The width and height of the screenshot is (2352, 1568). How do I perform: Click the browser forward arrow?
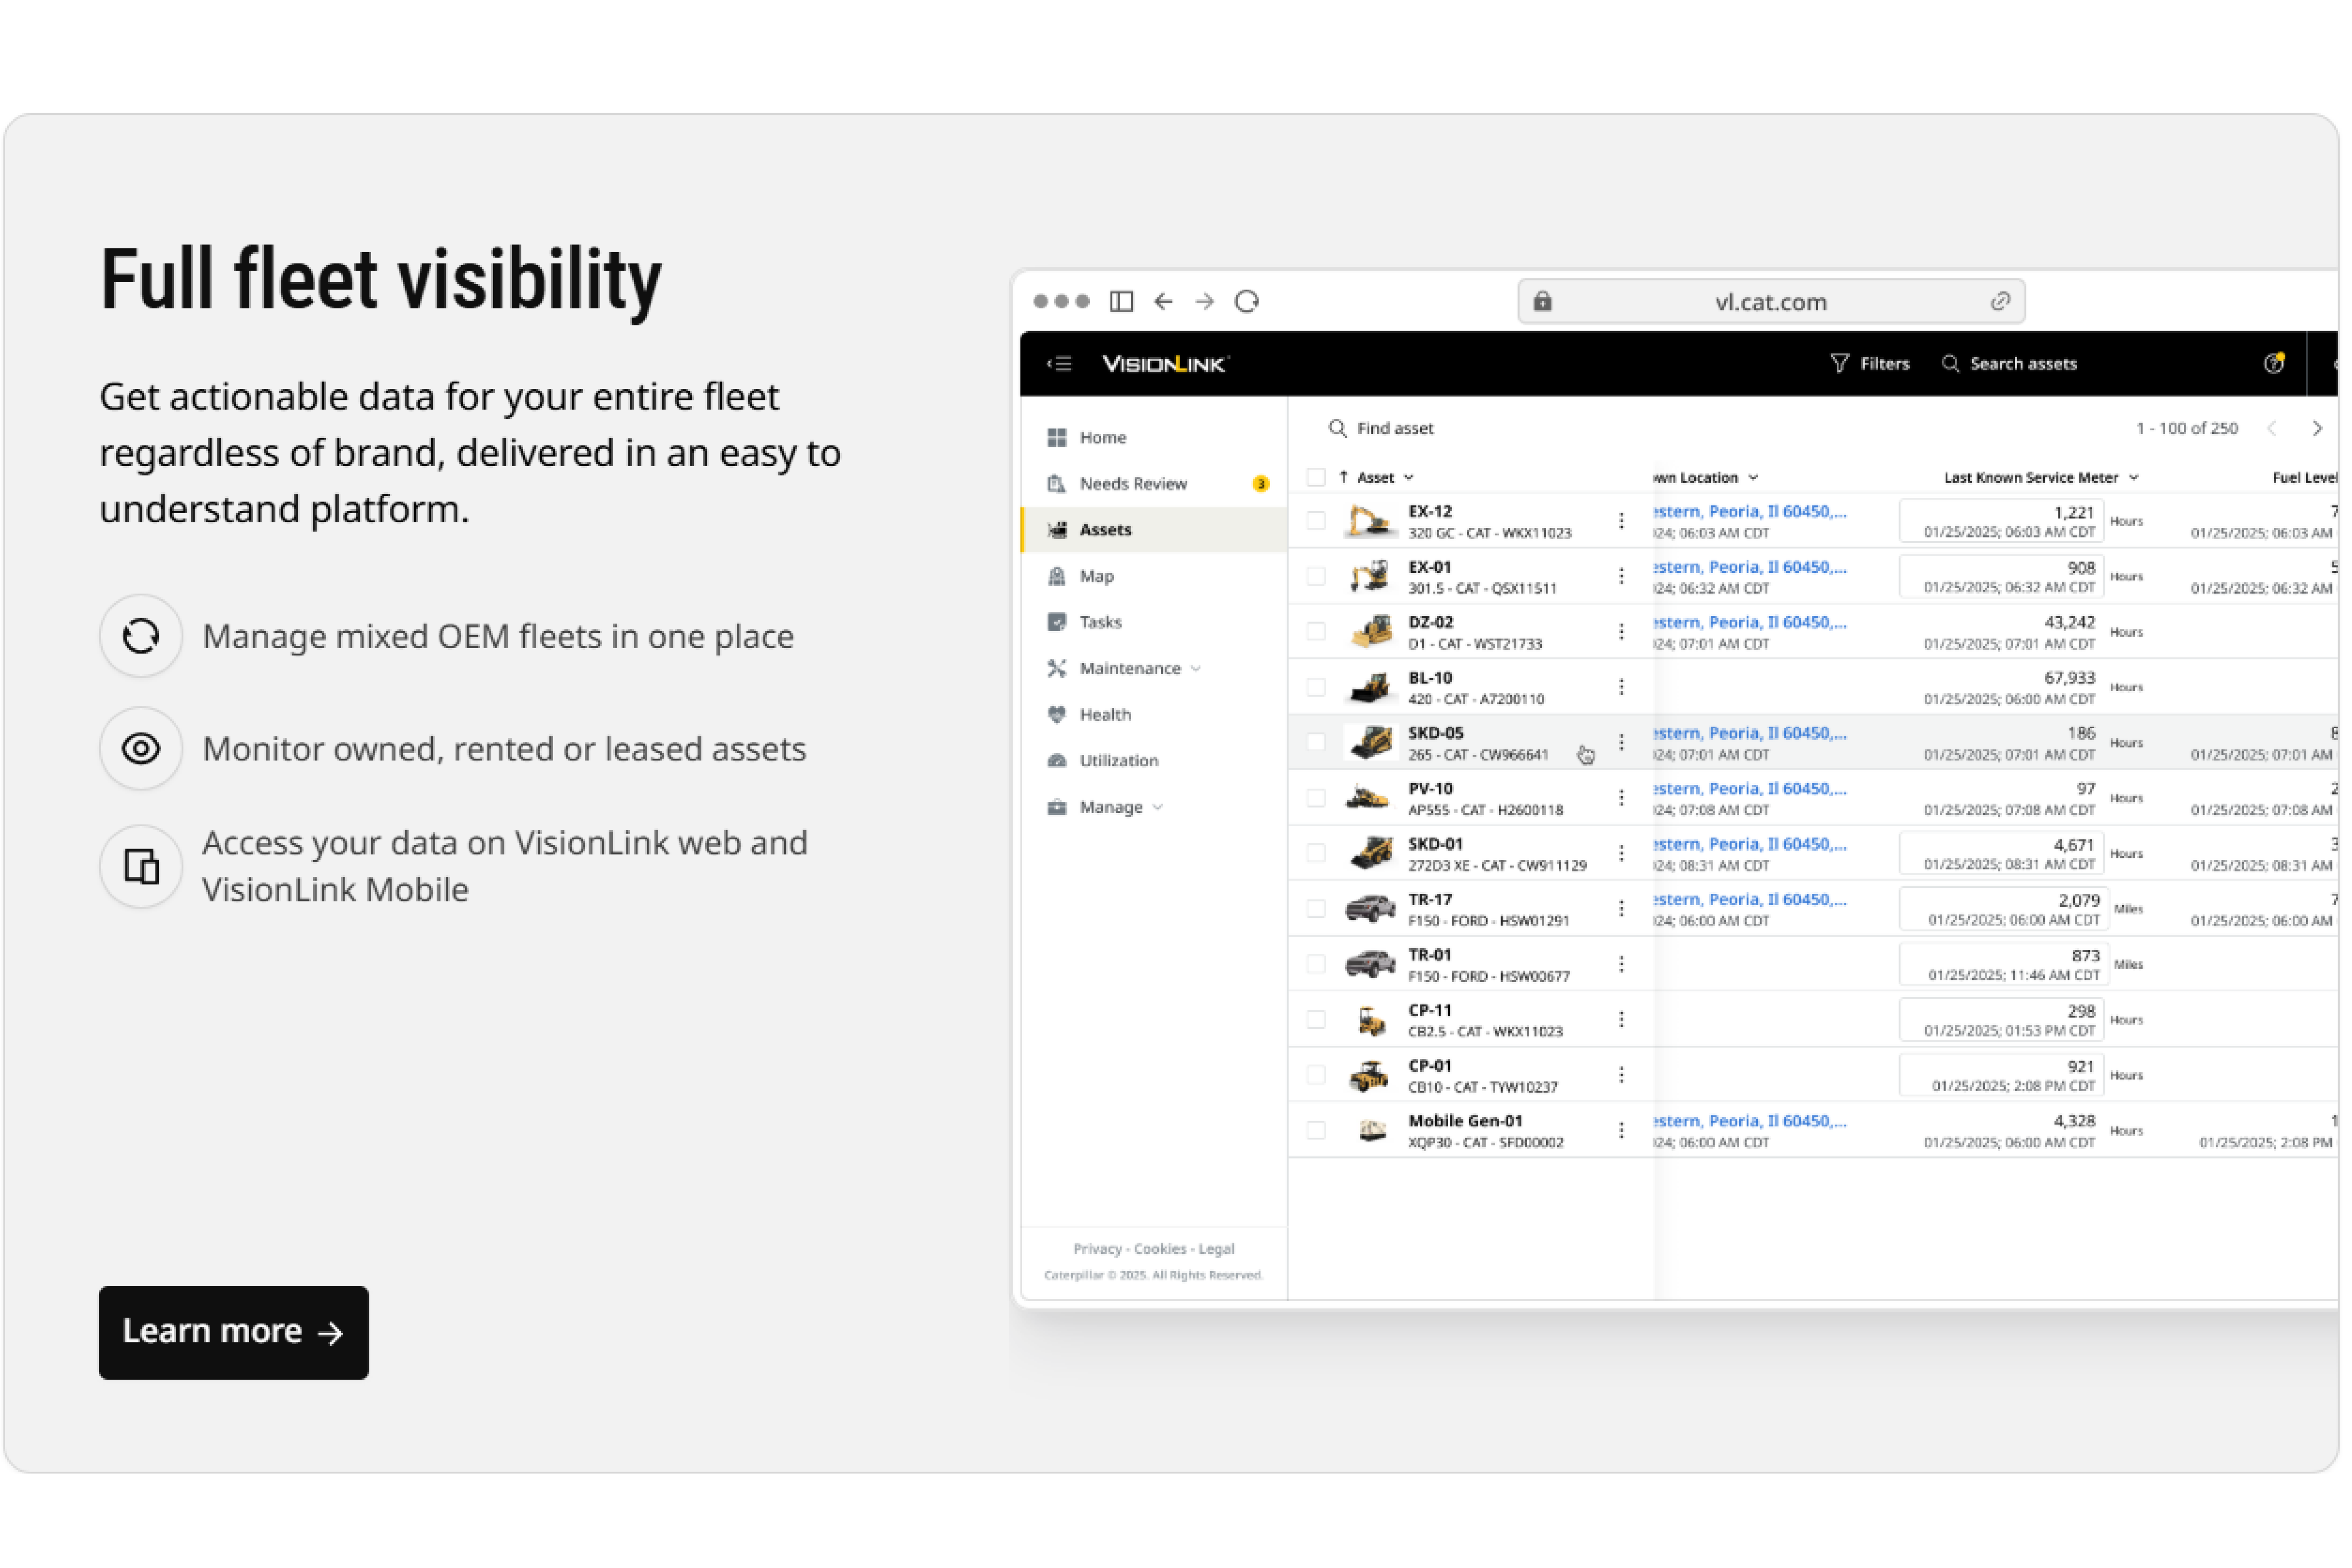(x=1205, y=301)
